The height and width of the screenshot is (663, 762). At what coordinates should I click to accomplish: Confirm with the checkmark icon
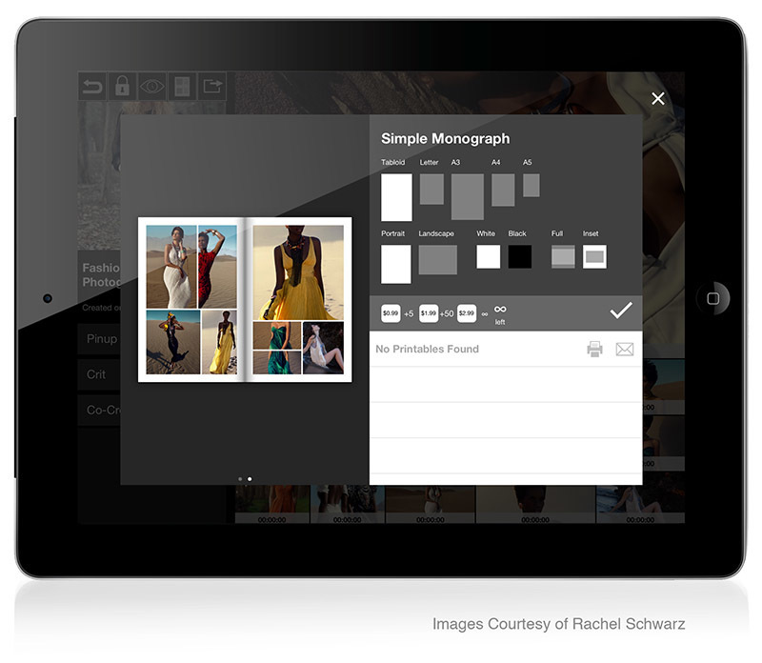[x=620, y=311]
